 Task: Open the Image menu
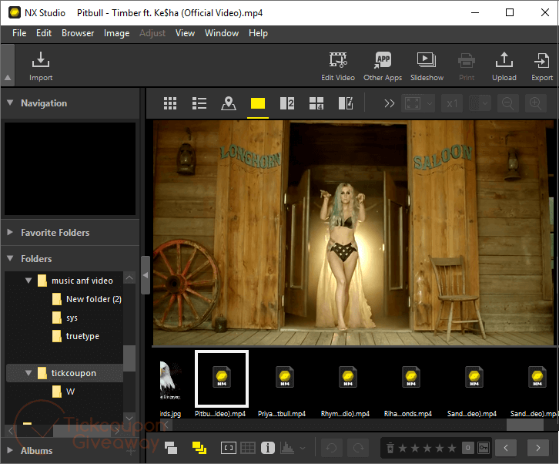pos(116,33)
